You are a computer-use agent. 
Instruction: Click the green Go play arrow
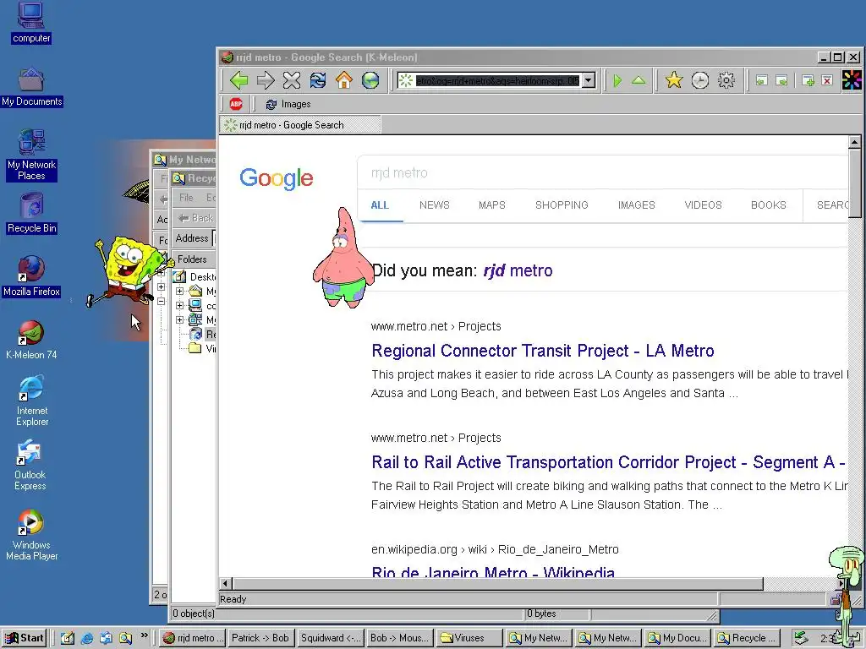(617, 80)
